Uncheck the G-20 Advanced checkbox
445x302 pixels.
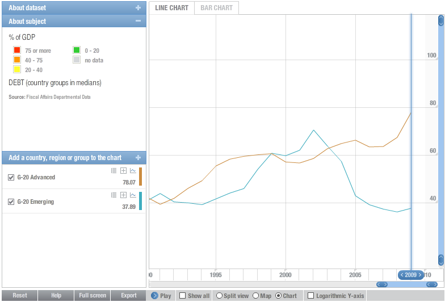pyautogui.click(x=11, y=177)
